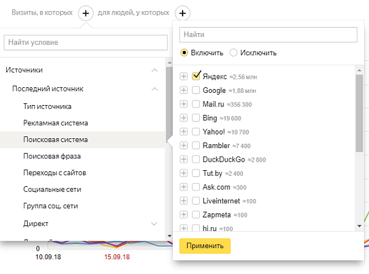Collapse the "Последний источник" chevron

point(154,89)
